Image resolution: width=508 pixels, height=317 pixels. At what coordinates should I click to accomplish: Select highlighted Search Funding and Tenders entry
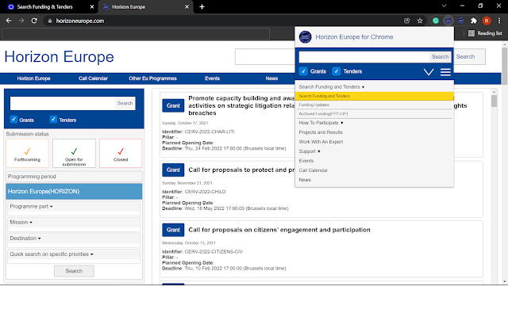coord(374,96)
